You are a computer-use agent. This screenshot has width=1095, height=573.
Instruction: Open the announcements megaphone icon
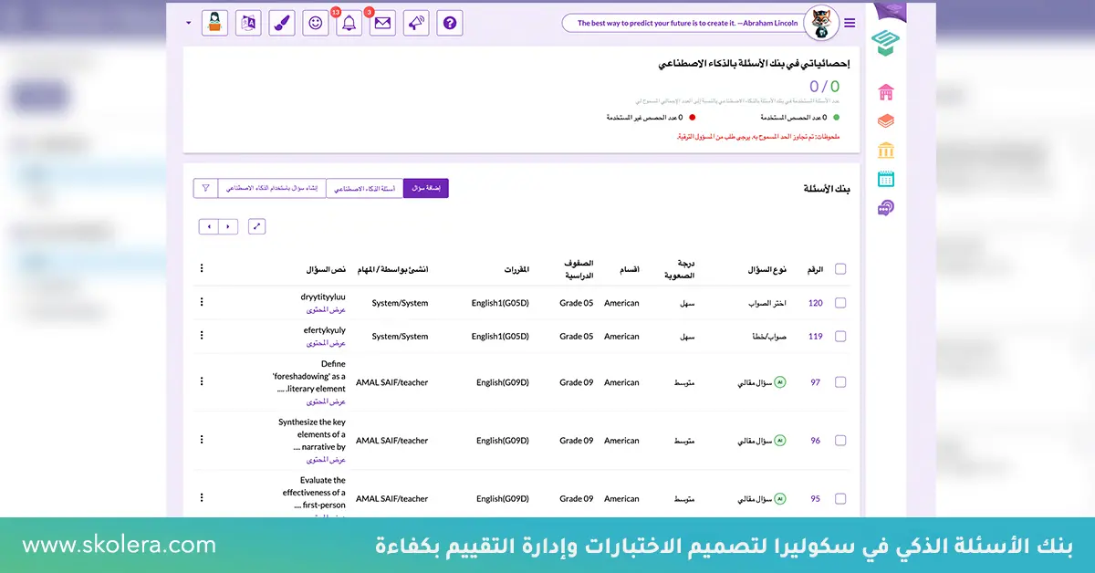click(416, 23)
